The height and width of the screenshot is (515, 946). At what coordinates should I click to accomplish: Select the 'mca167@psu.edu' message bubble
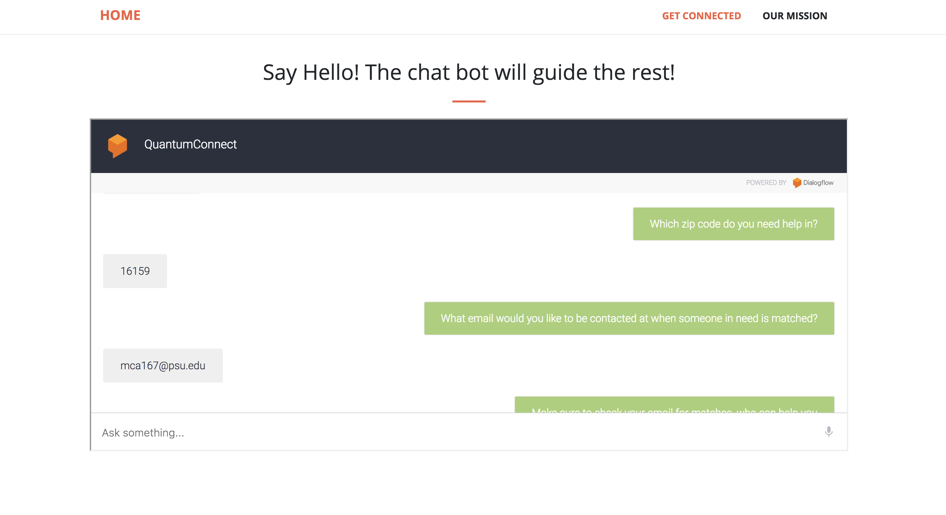point(163,366)
